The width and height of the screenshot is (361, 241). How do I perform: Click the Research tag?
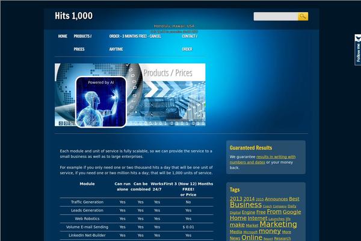click(282, 239)
